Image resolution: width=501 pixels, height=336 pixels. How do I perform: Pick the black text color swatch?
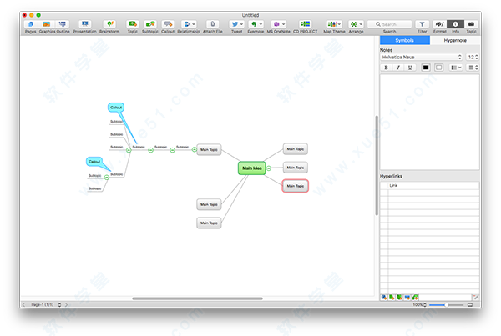click(x=426, y=68)
